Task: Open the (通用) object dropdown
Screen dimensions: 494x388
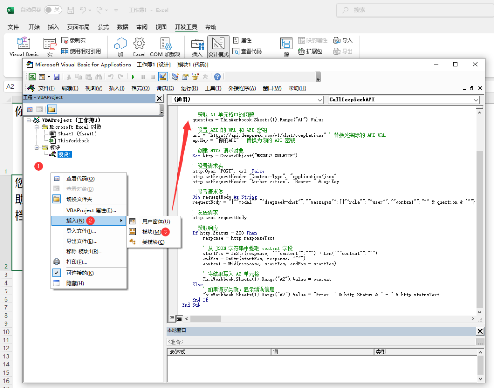Action: pos(320,100)
